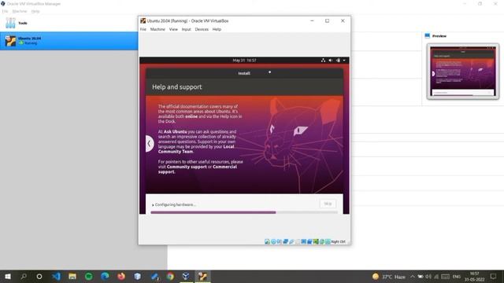Image resolution: width=504 pixels, height=283 pixels.
Task: Open the Machine menu in VM window
Action: click(x=157, y=29)
